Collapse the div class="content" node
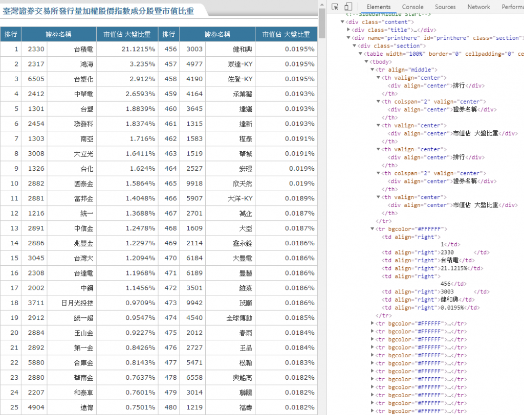Image resolution: width=524 pixels, height=415 pixels. click(342, 22)
